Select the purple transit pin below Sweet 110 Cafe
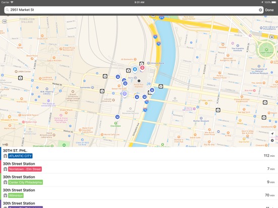The image size is (278, 208). pyautogui.click(x=124, y=94)
